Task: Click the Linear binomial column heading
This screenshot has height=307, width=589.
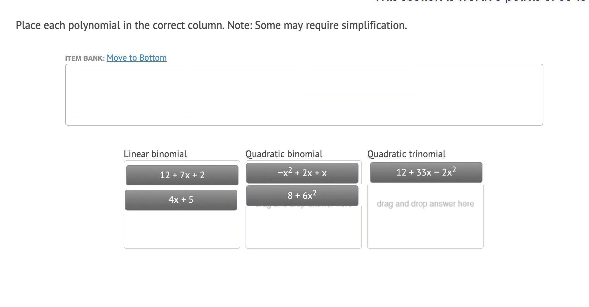Action: 155,154
